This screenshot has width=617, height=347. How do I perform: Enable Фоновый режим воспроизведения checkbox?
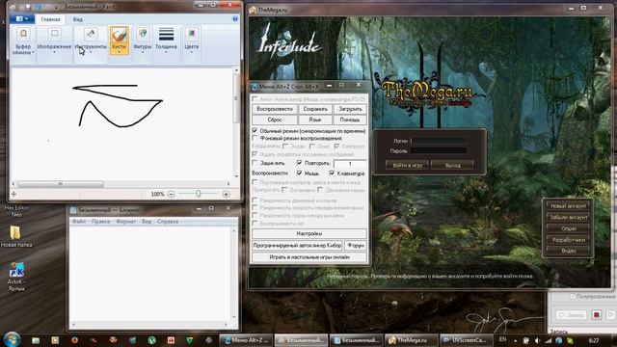255,138
